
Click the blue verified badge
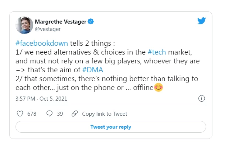pos(91,21)
